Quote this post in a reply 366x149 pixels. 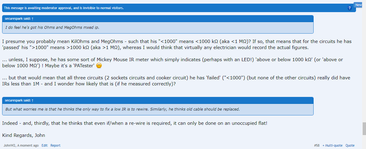click(350, 145)
